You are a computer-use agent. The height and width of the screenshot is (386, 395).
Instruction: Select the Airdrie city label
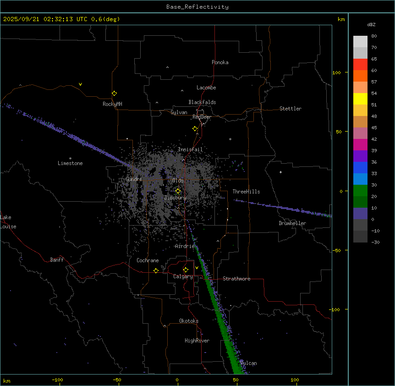point(185,246)
